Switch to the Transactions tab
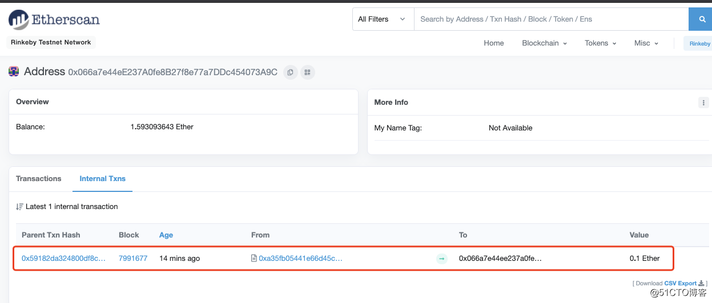The width and height of the screenshot is (712, 303). [x=38, y=179]
